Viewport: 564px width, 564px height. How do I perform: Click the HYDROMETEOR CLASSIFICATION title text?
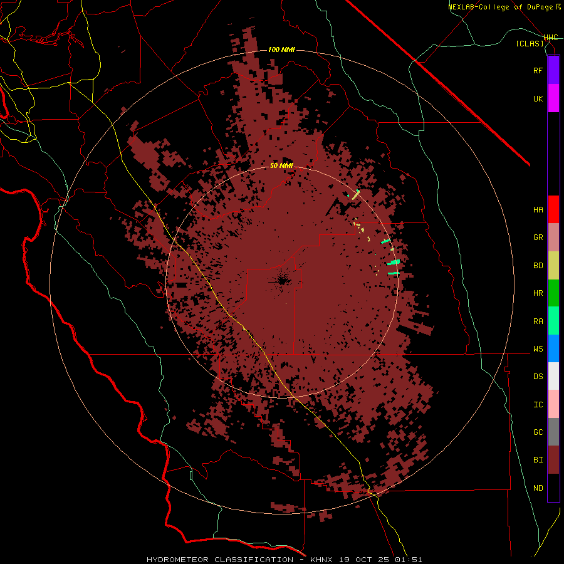[x=220, y=560]
